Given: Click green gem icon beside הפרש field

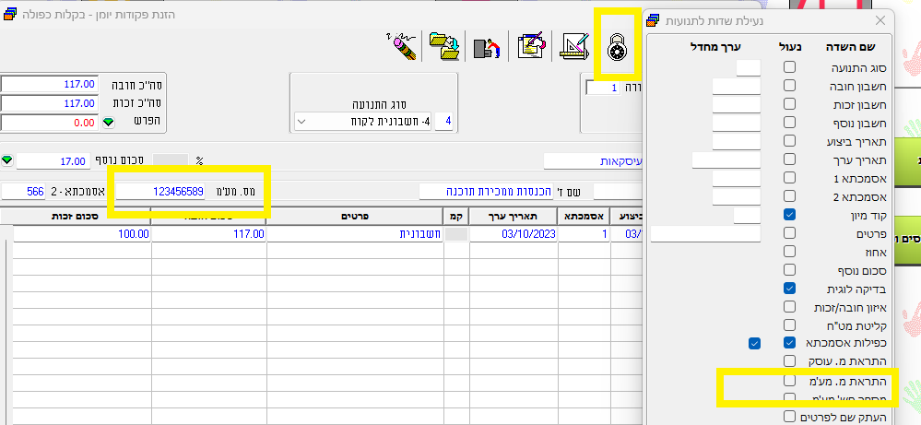Looking at the screenshot, I should coord(108,123).
